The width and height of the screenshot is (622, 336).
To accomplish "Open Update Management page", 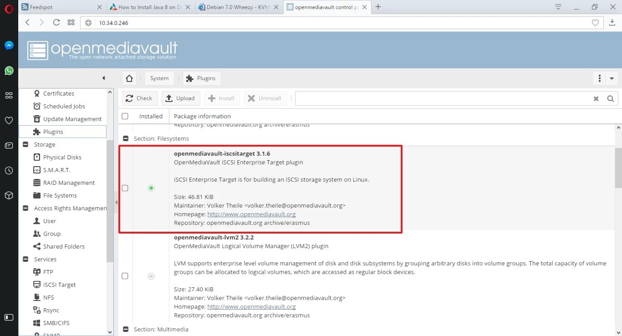I will click(72, 119).
